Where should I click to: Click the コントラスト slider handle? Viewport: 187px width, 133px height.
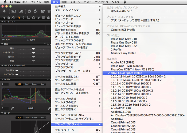(33, 53)
